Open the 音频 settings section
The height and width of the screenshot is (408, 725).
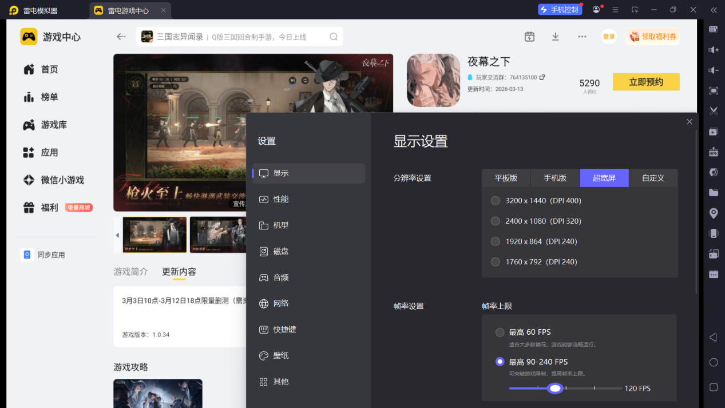pyautogui.click(x=308, y=278)
